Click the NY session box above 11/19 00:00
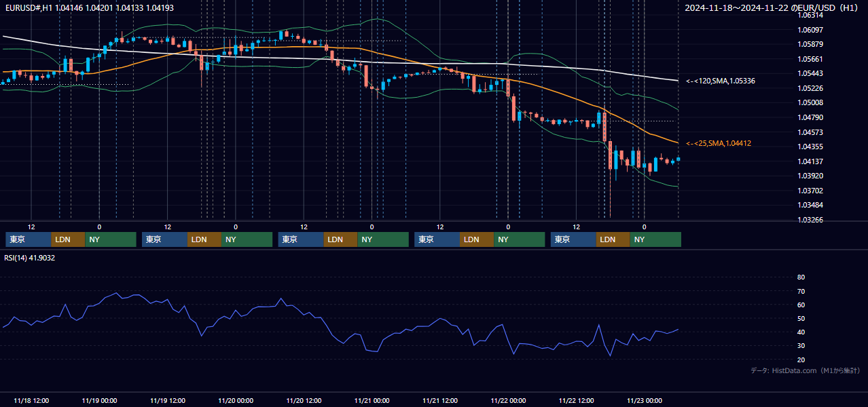 (111, 239)
